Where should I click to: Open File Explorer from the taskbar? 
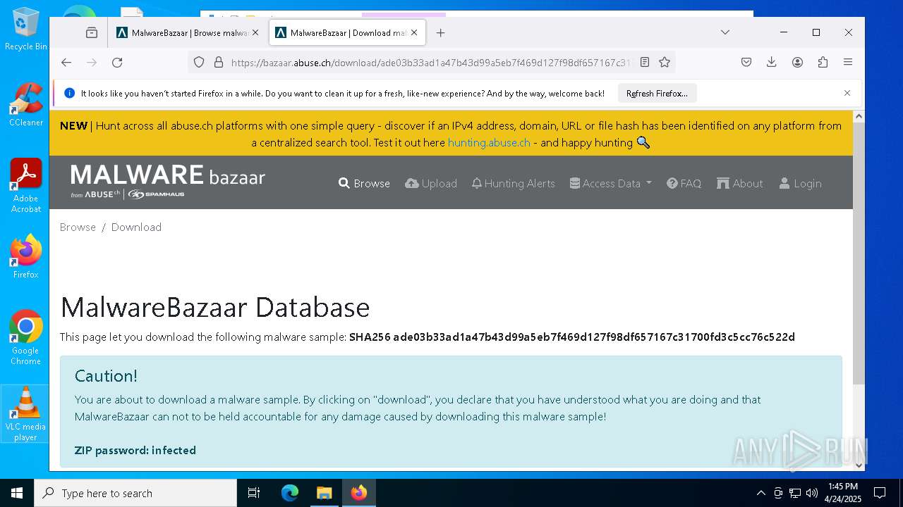click(x=324, y=493)
